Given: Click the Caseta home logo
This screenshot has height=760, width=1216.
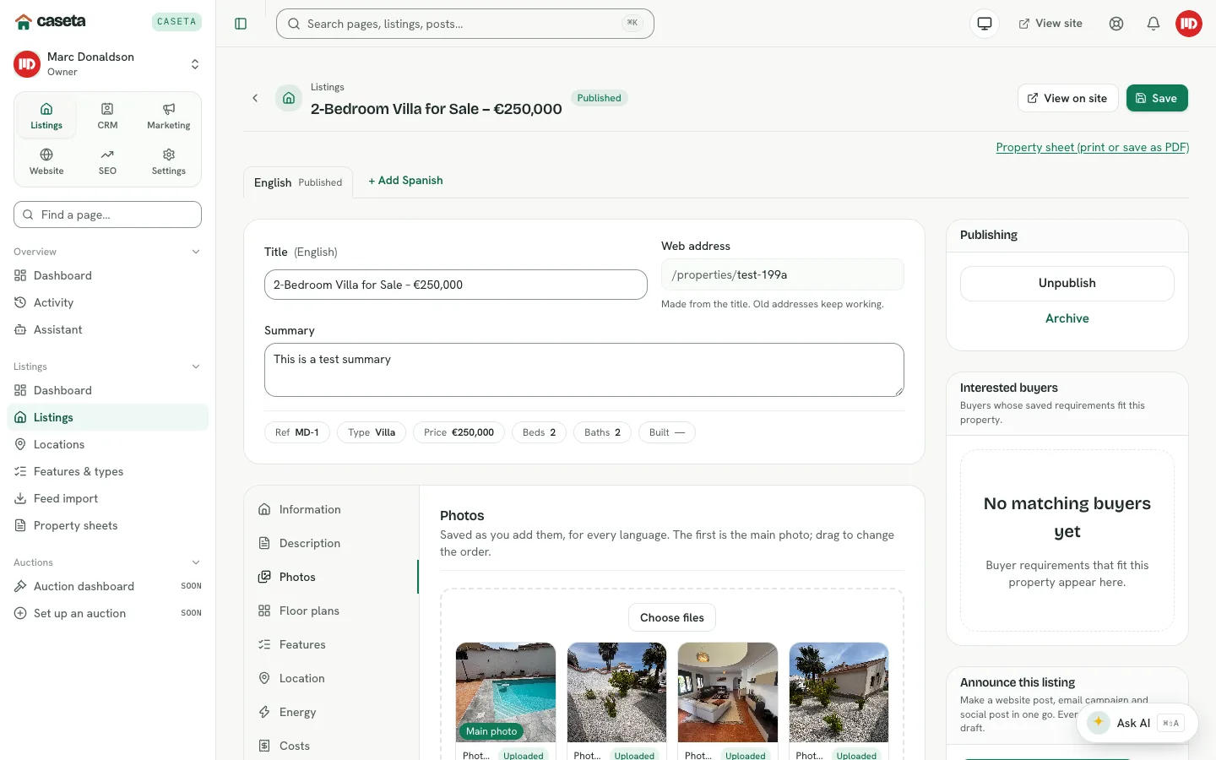Looking at the screenshot, I should pyautogui.click(x=51, y=21).
